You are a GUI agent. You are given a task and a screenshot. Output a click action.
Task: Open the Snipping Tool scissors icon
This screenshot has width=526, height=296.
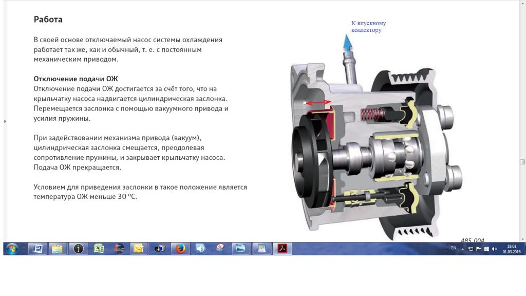coord(220,249)
